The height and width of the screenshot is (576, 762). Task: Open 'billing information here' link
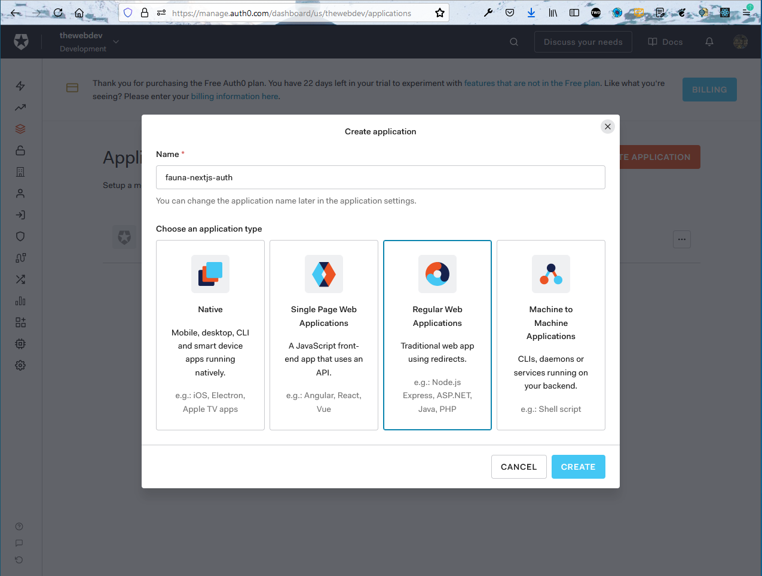pyautogui.click(x=235, y=96)
